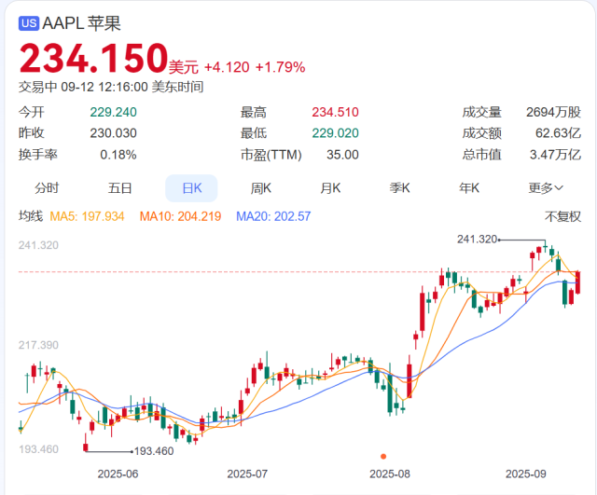
Task: Click the 均线 moving average label
Action: click(31, 216)
